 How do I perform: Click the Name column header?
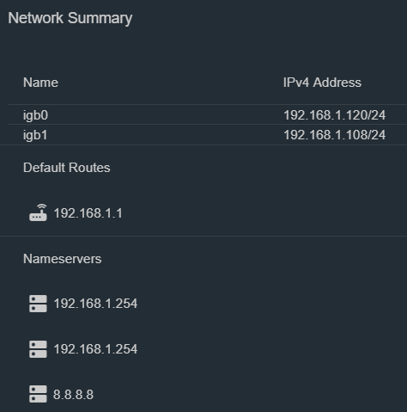40,83
